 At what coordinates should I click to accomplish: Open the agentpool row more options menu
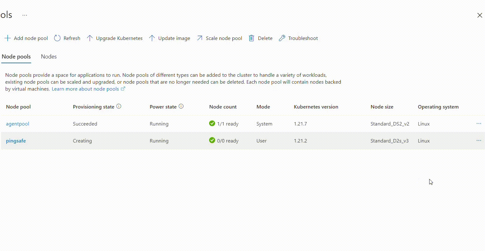click(x=479, y=124)
